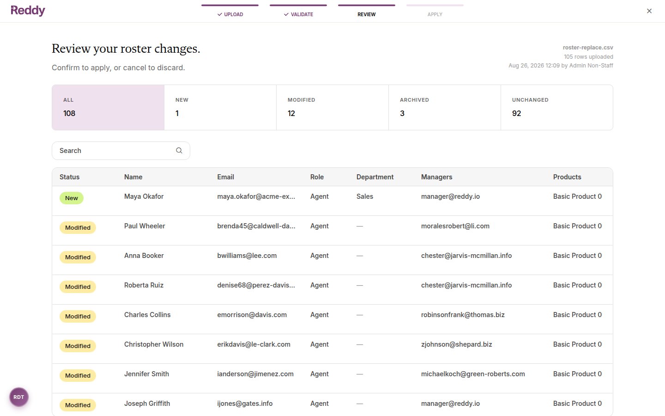Screen dimensions: 665x416
Task: Select the name Charles Collins
Action: 147,315
